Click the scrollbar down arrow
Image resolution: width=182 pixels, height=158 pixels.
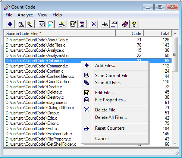[x=175, y=143]
